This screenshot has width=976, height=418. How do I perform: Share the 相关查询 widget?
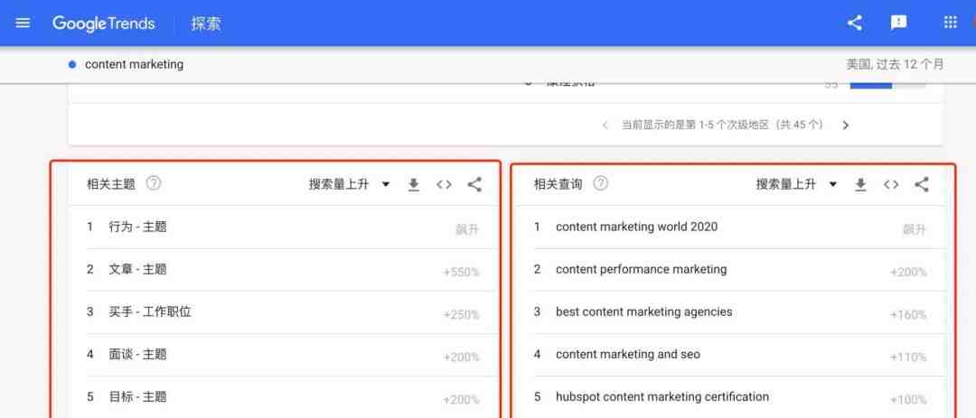pyautogui.click(x=921, y=184)
